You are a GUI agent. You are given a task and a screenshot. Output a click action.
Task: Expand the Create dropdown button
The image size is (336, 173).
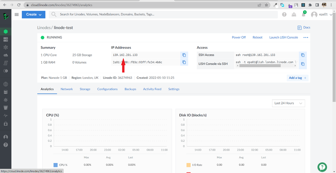point(33,15)
